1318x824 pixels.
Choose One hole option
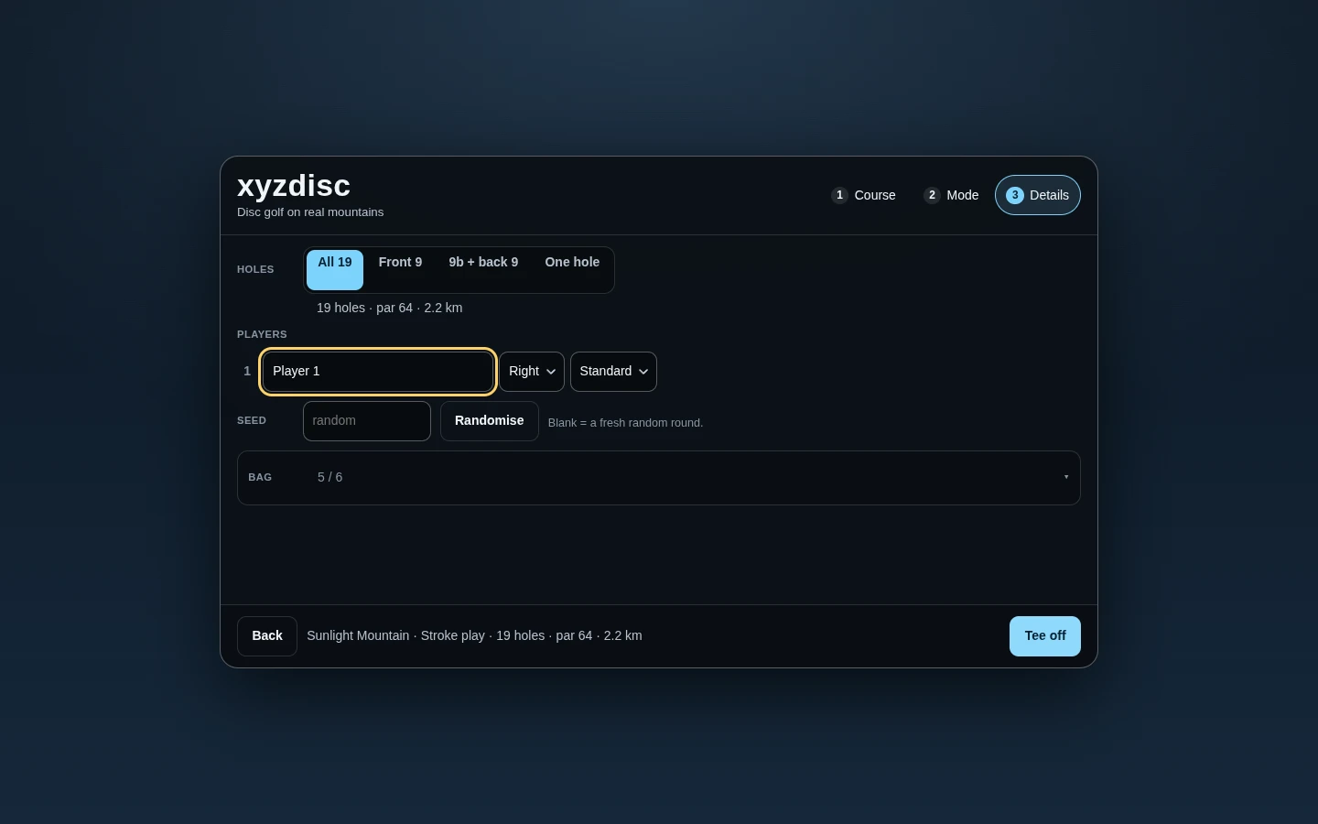(x=572, y=270)
